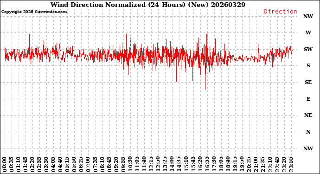Click the 15:45 time axis label
Viewport: 320px width, 174px height.
[193, 164]
